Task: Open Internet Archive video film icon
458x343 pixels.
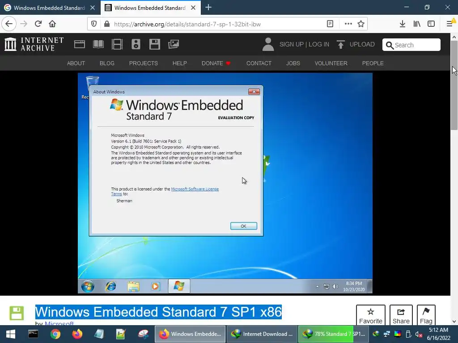Action: click(x=117, y=44)
